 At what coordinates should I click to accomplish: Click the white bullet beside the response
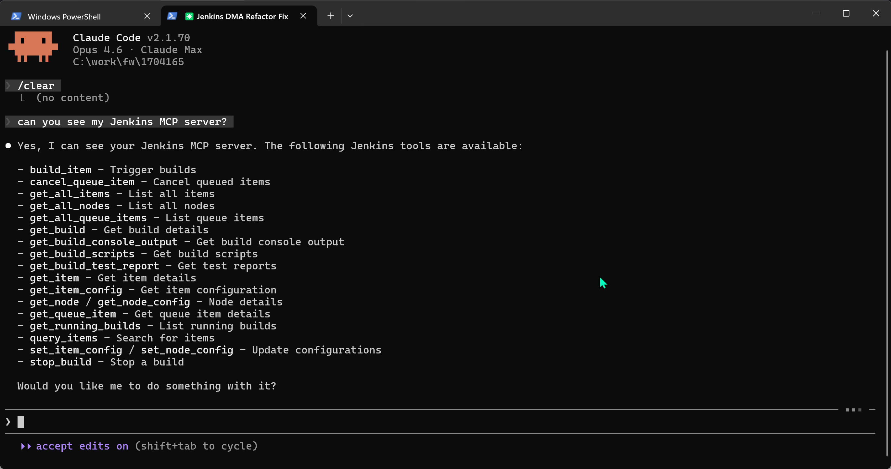coord(8,146)
